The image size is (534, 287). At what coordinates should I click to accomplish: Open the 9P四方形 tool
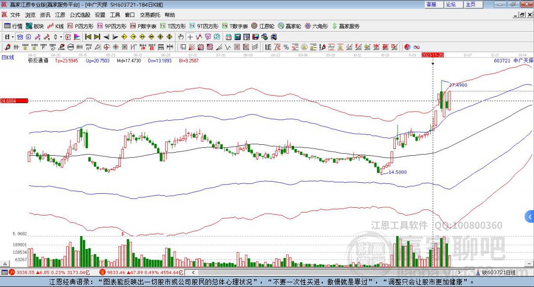[112, 26]
